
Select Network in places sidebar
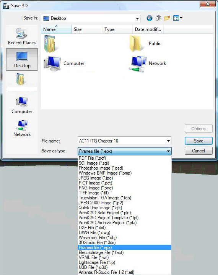pos(22,128)
